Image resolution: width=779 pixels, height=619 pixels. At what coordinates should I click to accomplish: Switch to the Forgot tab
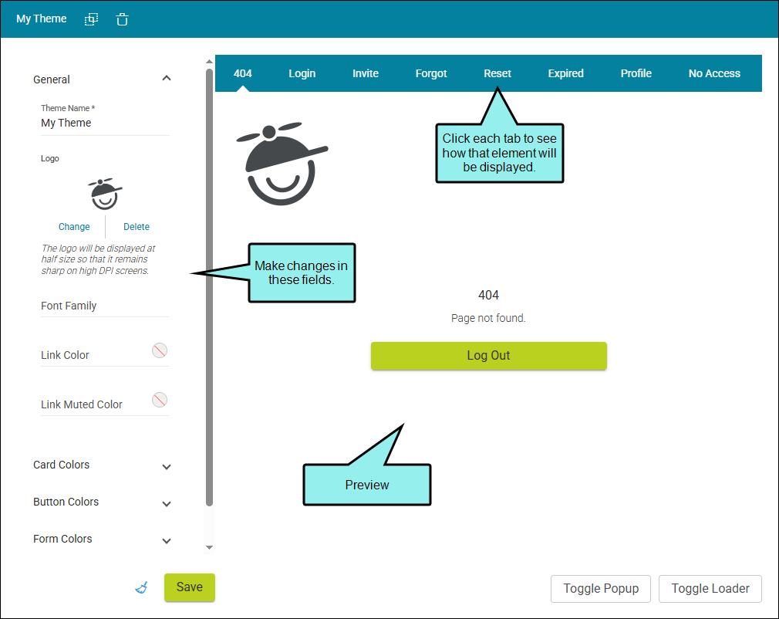click(x=431, y=73)
